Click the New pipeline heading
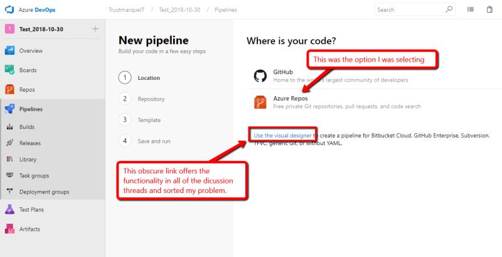Image resolution: width=502 pixels, height=257 pixels. (x=154, y=40)
